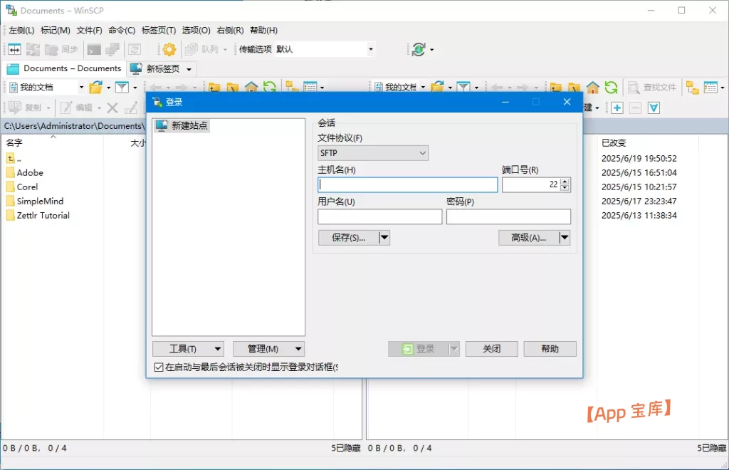Open the 左侧(L) menu
729x470 pixels.
[21, 30]
